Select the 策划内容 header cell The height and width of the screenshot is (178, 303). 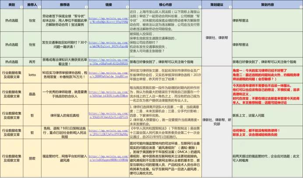[x=268, y=5]
